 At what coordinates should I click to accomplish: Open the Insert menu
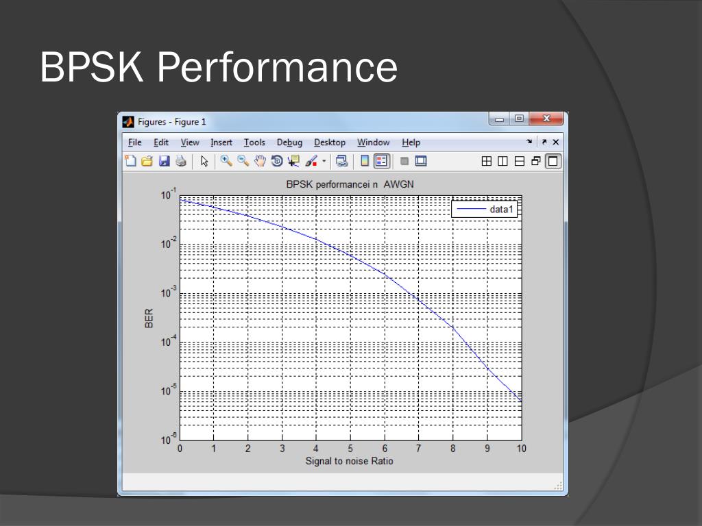[x=221, y=142]
